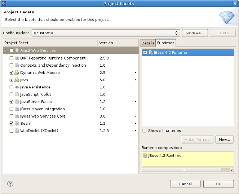The height and width of the screenshot is (194, 239).
Task: Click the Seam facet icon
Action: click(x=17, y=123)
